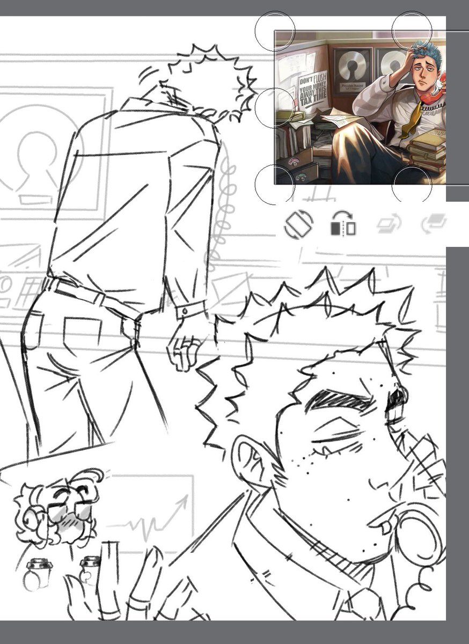
Task: Click the bottom-edge handle circle under the trousers
Action: [x=412, y=185]
